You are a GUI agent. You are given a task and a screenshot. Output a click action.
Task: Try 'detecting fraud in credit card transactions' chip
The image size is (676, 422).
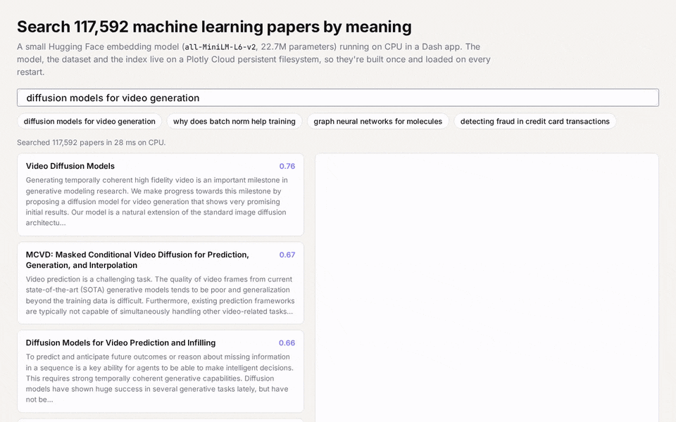point(534,122)
